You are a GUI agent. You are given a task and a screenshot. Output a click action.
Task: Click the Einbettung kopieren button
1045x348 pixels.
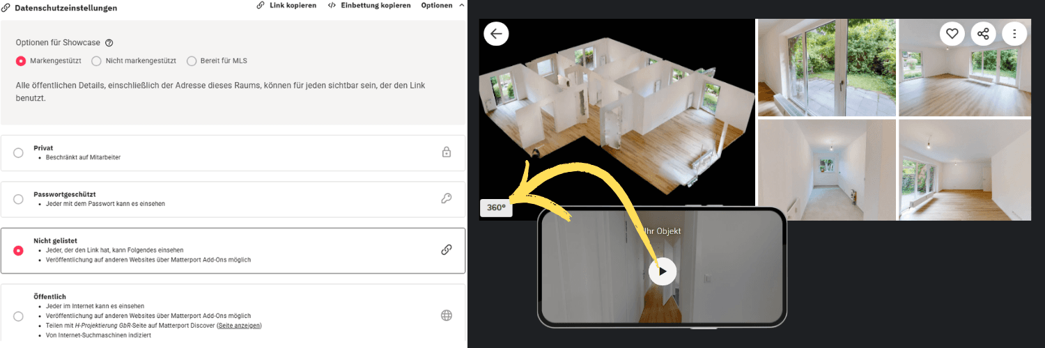point(369,6)
